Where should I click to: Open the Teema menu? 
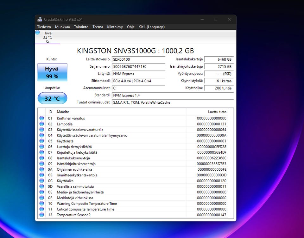point(98,27)
